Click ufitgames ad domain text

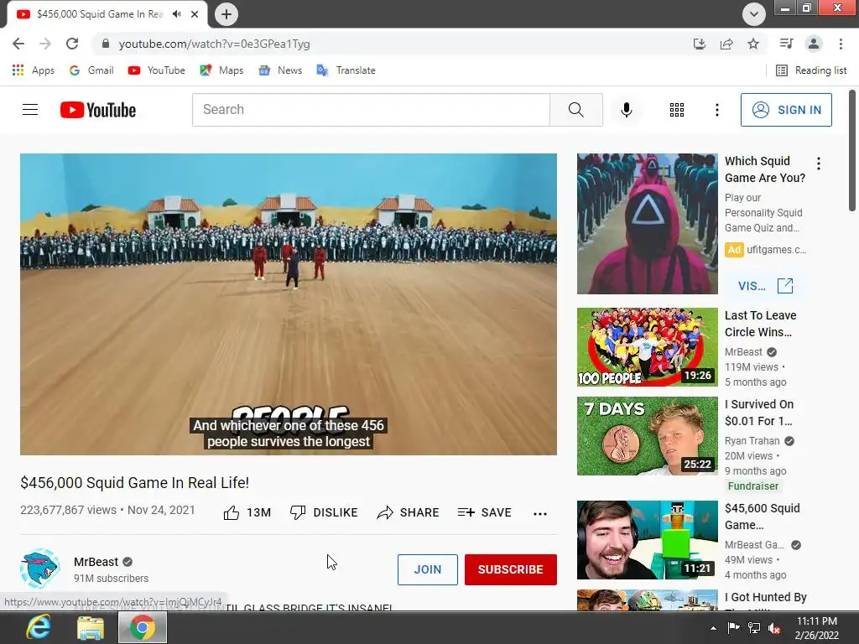[776, 250]
